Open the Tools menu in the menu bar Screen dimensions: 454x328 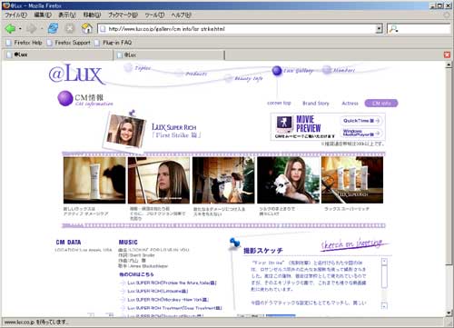click(x=154, y=15)
